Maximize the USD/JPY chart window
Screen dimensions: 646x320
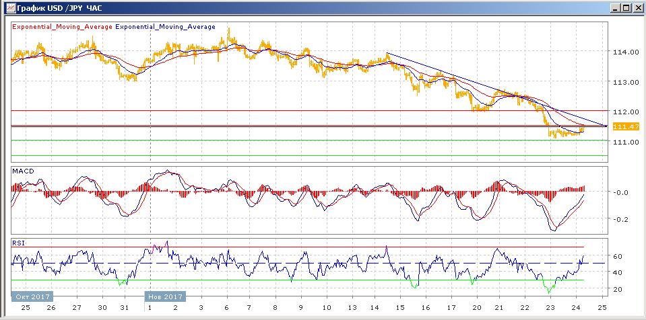(624, 7)
